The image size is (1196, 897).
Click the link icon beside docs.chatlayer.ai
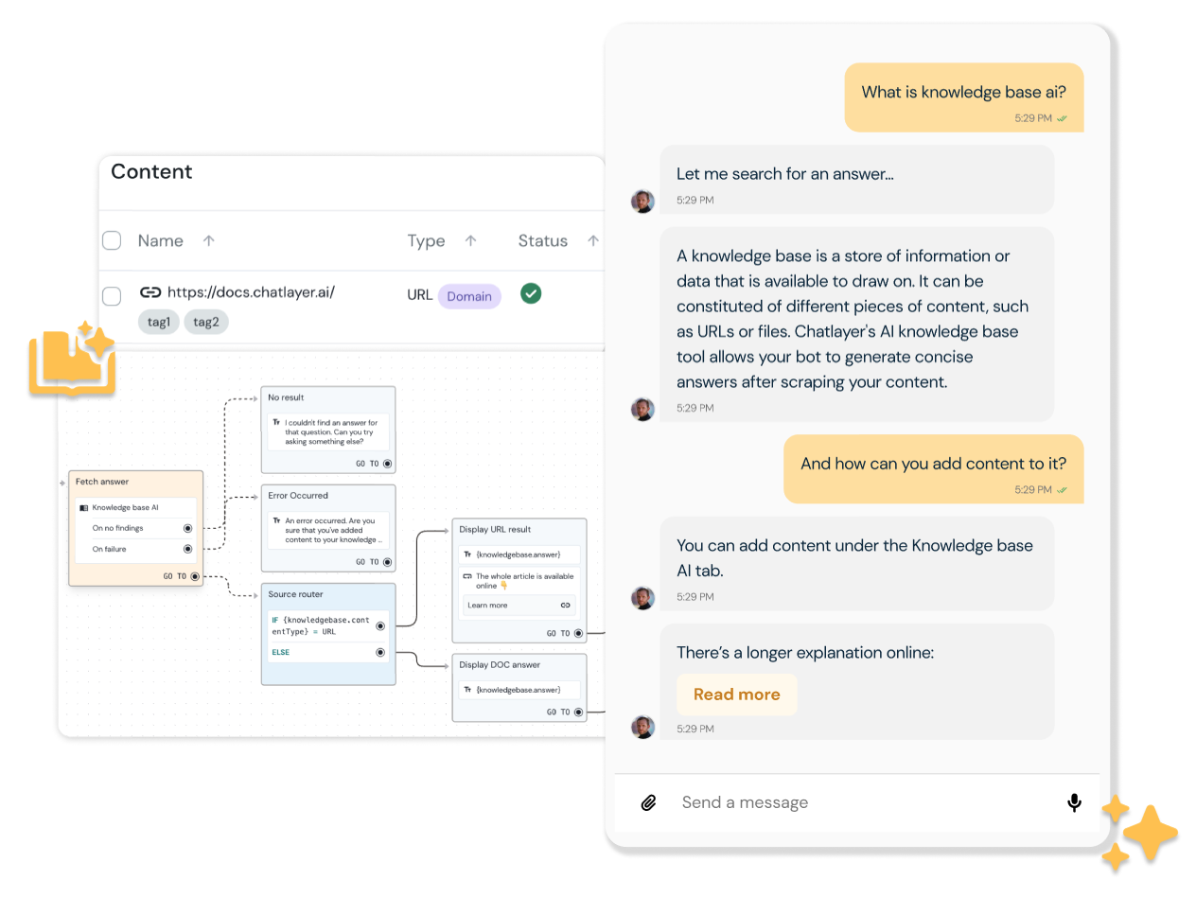(149, 292)
